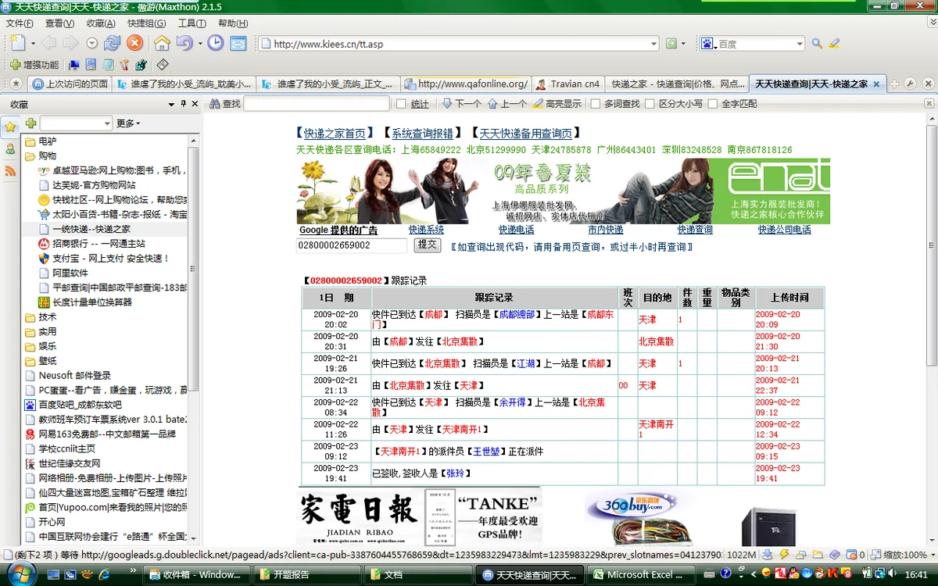
Task: Click the Forward arrow navigation icon
Action: pyautogui.click(x=70, y=44)
